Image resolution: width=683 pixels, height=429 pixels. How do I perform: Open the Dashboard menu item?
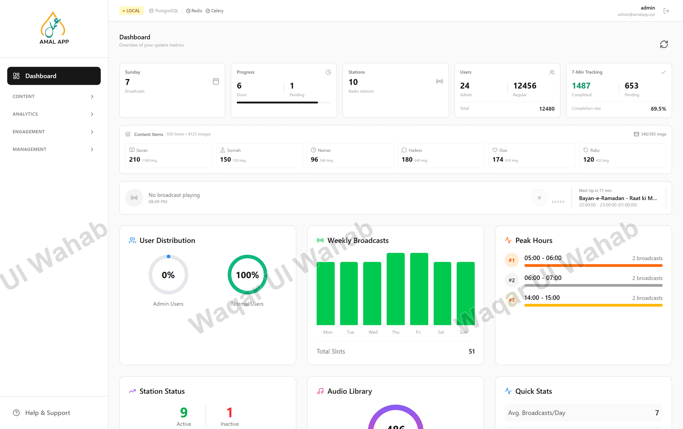[x=54, y=76]
